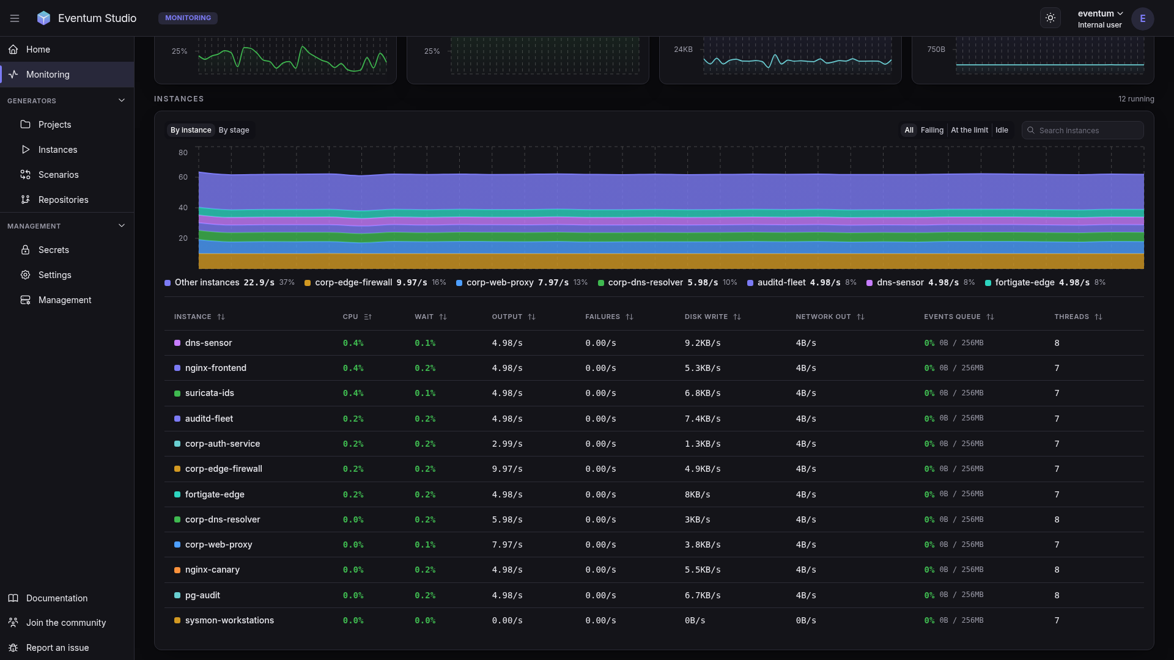
Task: Open the eventum user dropdown
Action: (x=1100, y=18)
